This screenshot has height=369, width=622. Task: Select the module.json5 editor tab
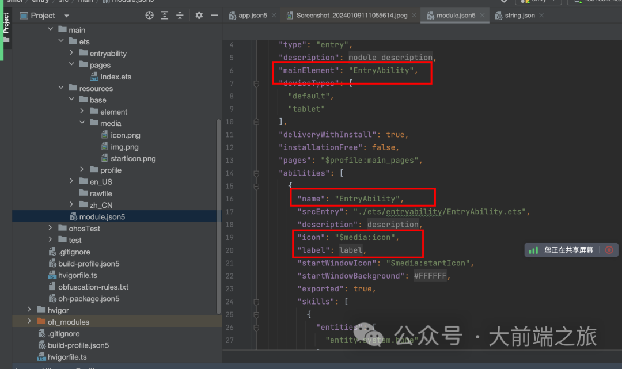(x=456, y=15)
